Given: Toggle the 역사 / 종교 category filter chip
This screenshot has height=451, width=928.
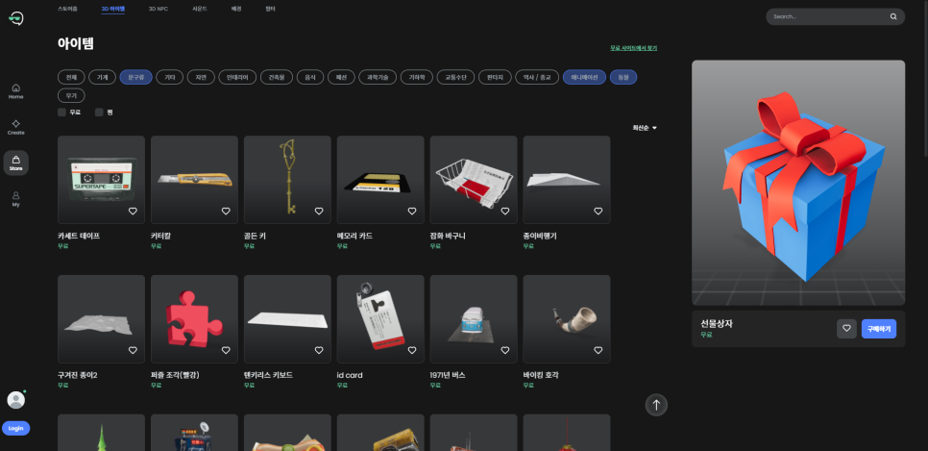Looking at the screenshot, I should tap(537, 77).
